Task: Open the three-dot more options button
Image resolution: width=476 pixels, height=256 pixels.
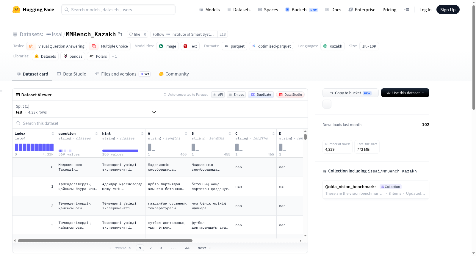Action: pos(327,104)
